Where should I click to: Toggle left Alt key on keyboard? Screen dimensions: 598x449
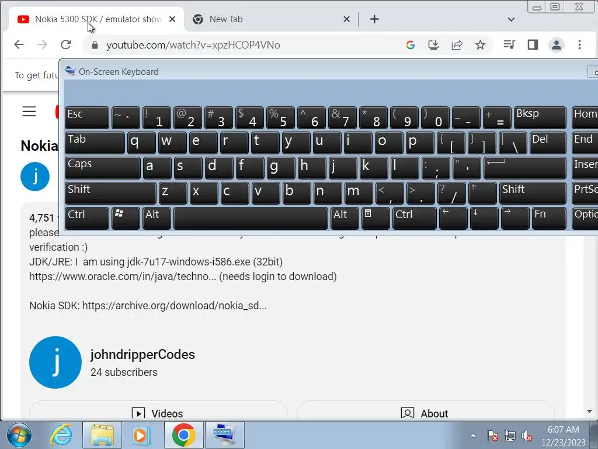(x=157, y=219)
